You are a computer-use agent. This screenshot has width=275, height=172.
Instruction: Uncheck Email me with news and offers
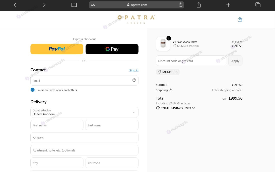click(x=32, y=90)
